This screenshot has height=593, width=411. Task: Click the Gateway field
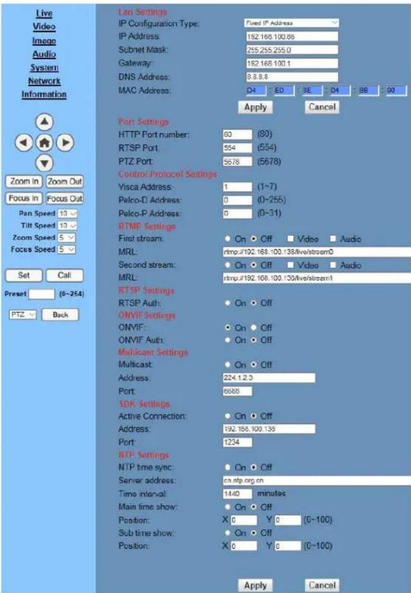292,63
